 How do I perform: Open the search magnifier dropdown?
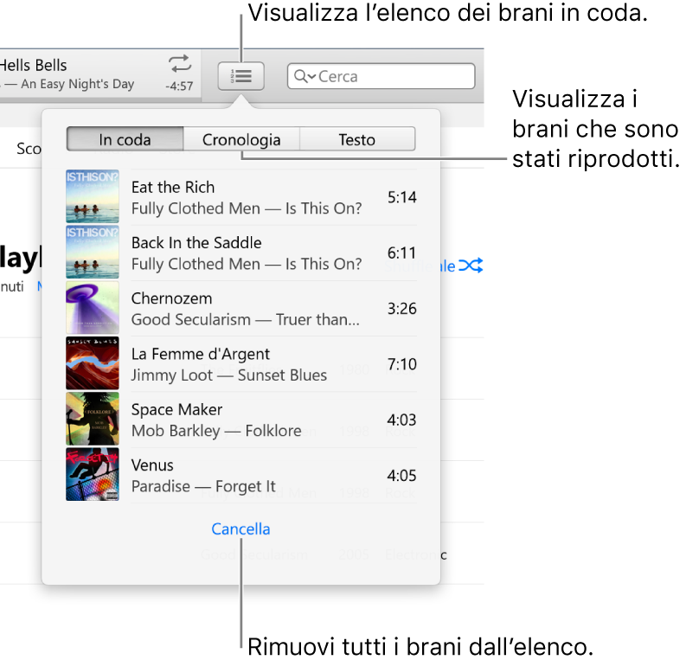click(x=305, y=76)
